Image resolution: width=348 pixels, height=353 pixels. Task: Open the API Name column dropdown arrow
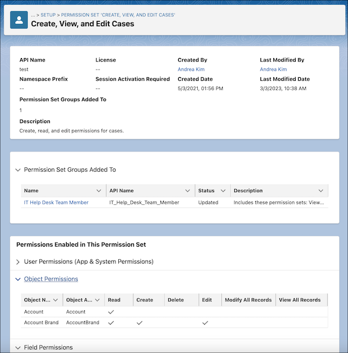click(x=187, y=190)
